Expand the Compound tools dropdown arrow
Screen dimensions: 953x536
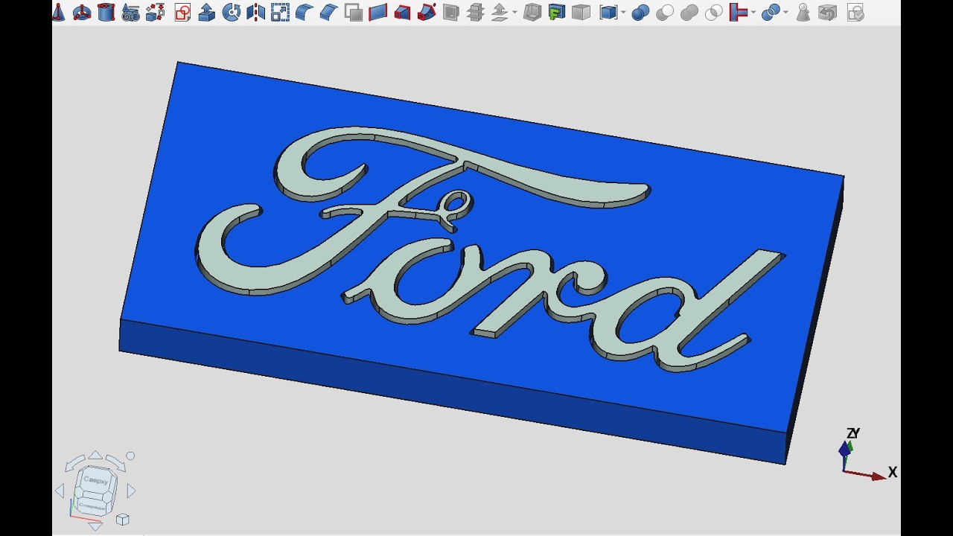click(x=622, y=13)
